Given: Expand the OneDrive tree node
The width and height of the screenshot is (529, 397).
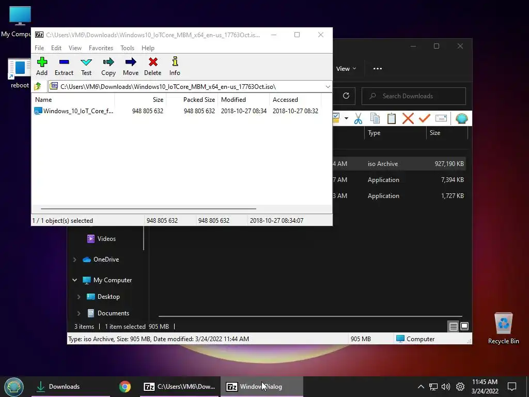Looking at the screenshot, I should tap(74, 259).
